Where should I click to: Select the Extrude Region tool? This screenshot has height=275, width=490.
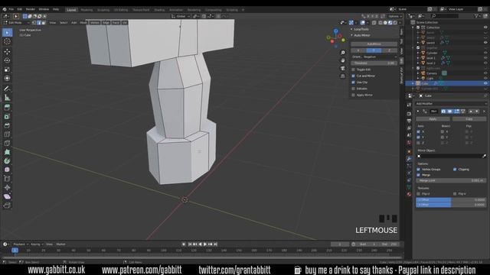point(7,108)
